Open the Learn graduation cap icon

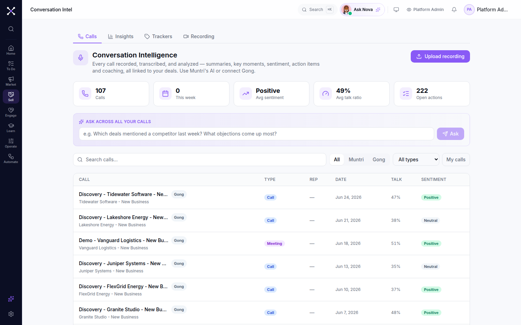pos(11,128)
